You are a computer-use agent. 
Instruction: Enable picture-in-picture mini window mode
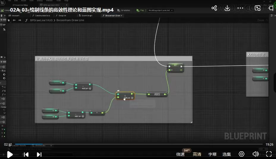pos(258,8)
